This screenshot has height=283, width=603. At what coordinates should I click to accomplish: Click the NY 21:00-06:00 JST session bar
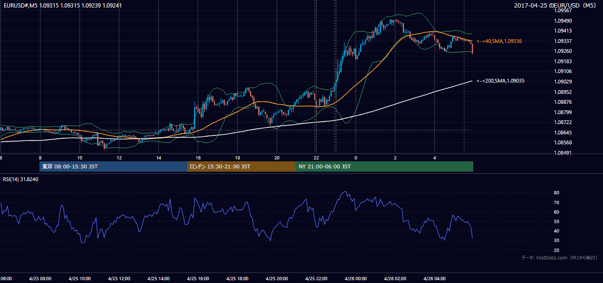[x=385, y=166]
